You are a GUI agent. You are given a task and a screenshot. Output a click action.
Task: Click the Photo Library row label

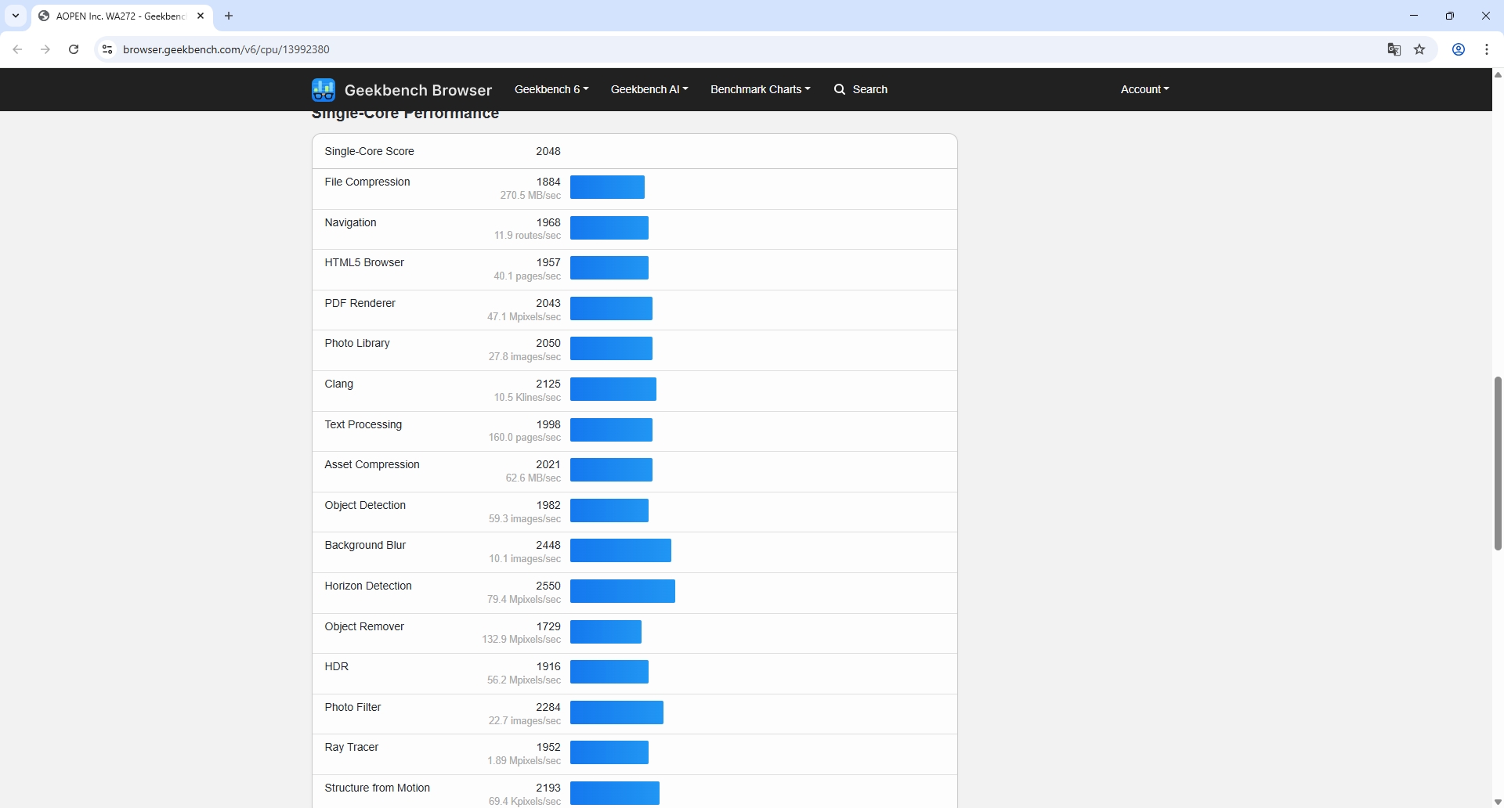[x=357, y=343]
